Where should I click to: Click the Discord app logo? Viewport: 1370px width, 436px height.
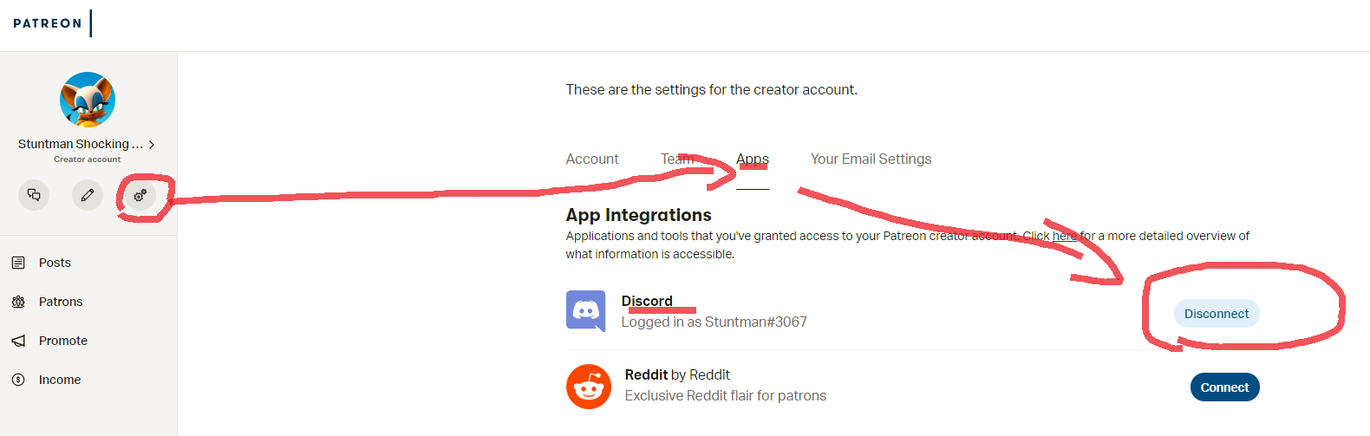[586, 310]
